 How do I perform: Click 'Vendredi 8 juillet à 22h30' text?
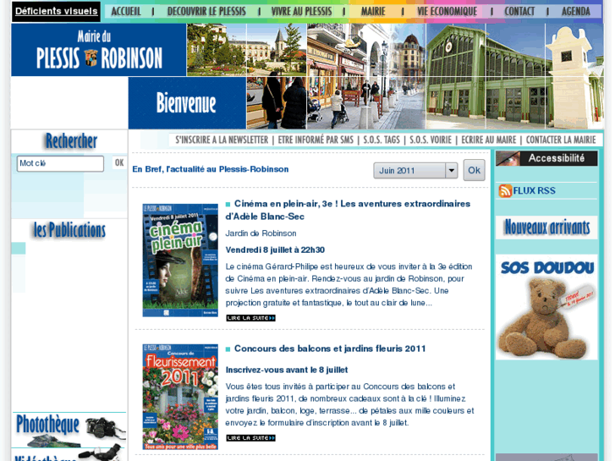click(275, 250)
